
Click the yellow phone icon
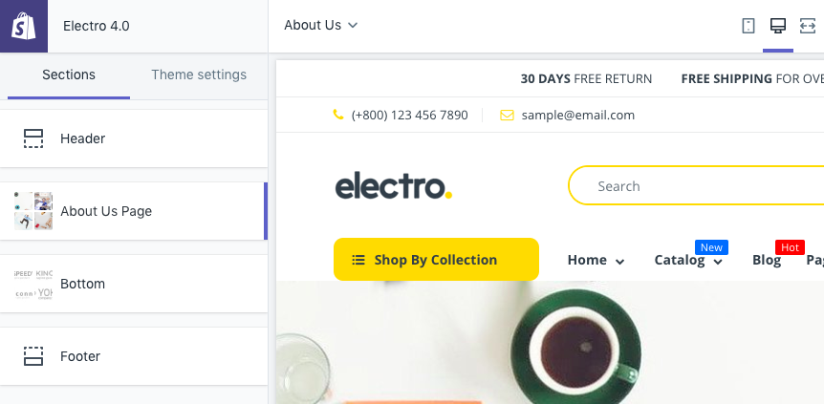click(x=338, y=115)
